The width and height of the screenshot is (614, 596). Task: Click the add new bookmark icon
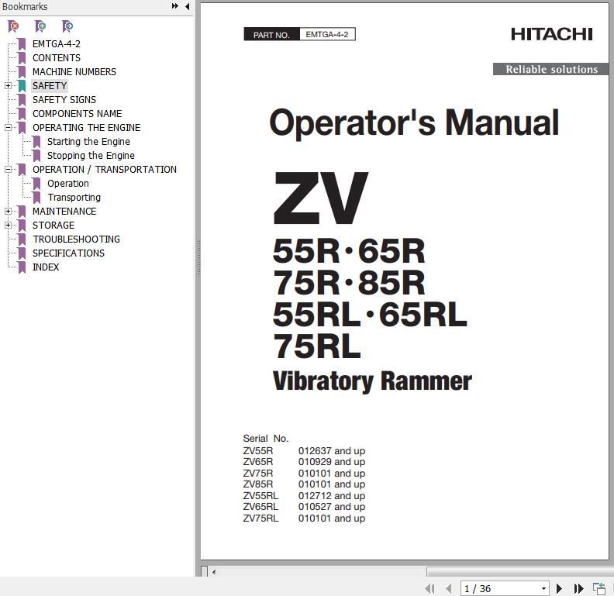(x=40, y=26)
